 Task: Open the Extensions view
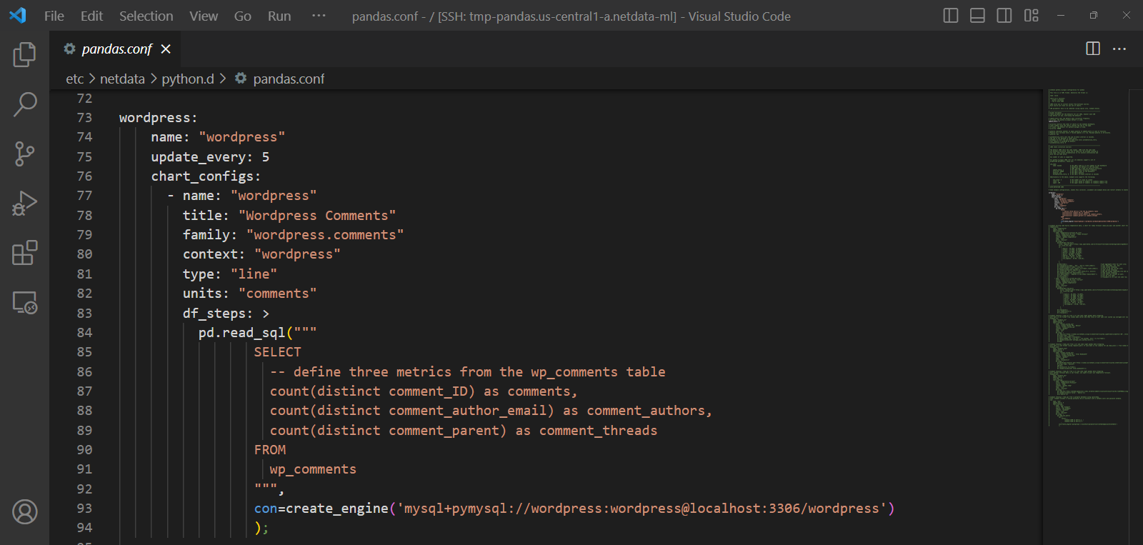click(24, 253)
